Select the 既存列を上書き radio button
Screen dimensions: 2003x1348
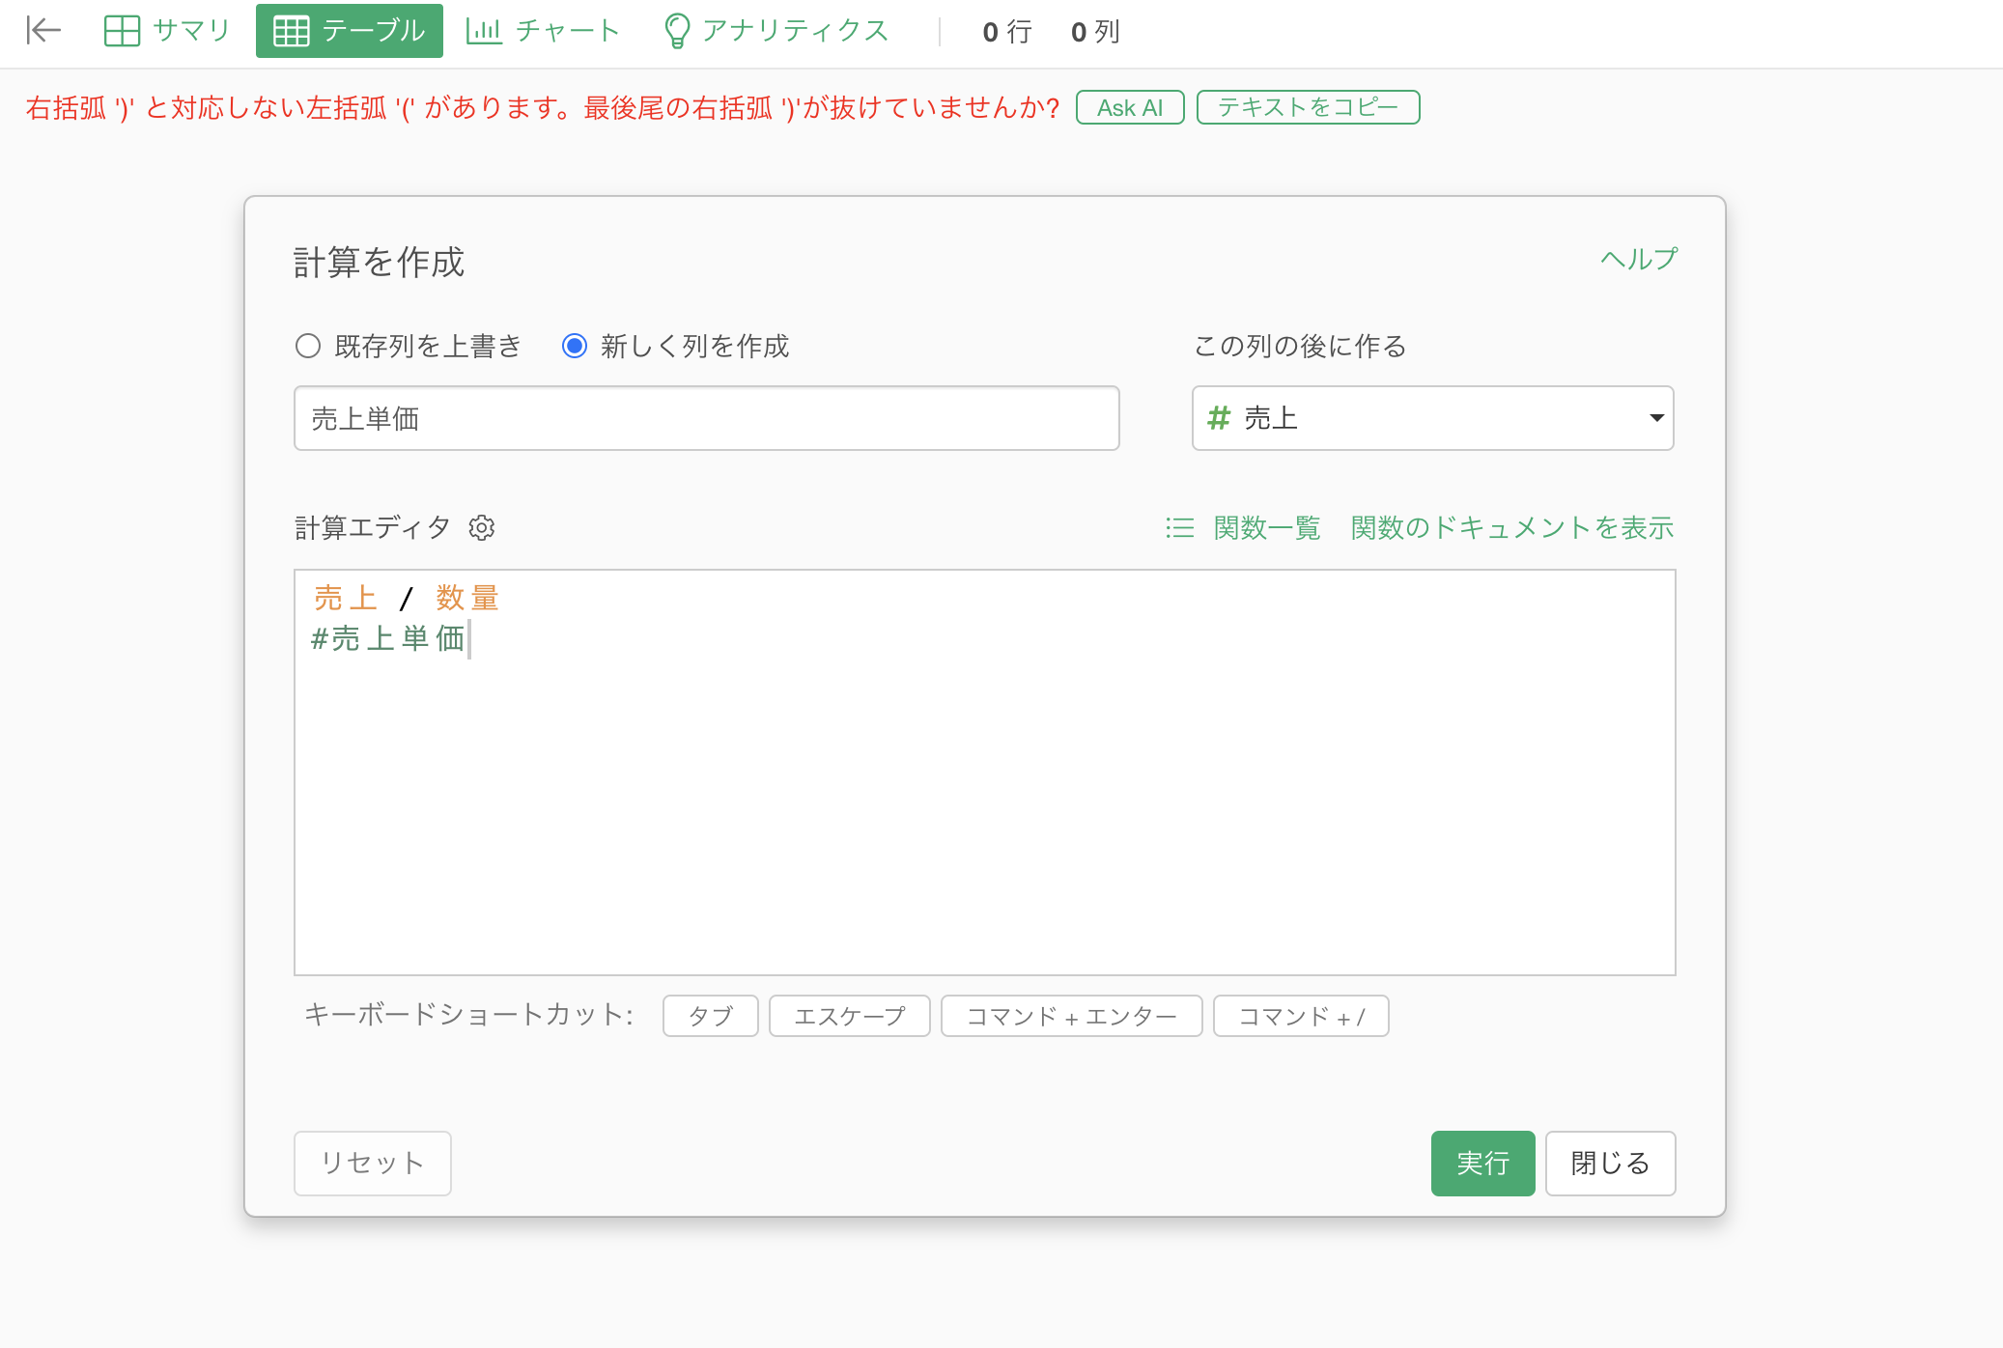tap(308, 346)
